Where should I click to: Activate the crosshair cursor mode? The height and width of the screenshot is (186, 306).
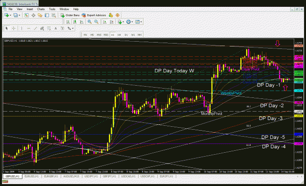point(14,28)
